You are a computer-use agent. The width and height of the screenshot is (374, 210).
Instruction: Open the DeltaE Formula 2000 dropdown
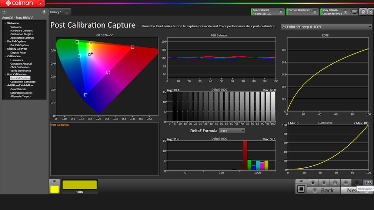232,131
